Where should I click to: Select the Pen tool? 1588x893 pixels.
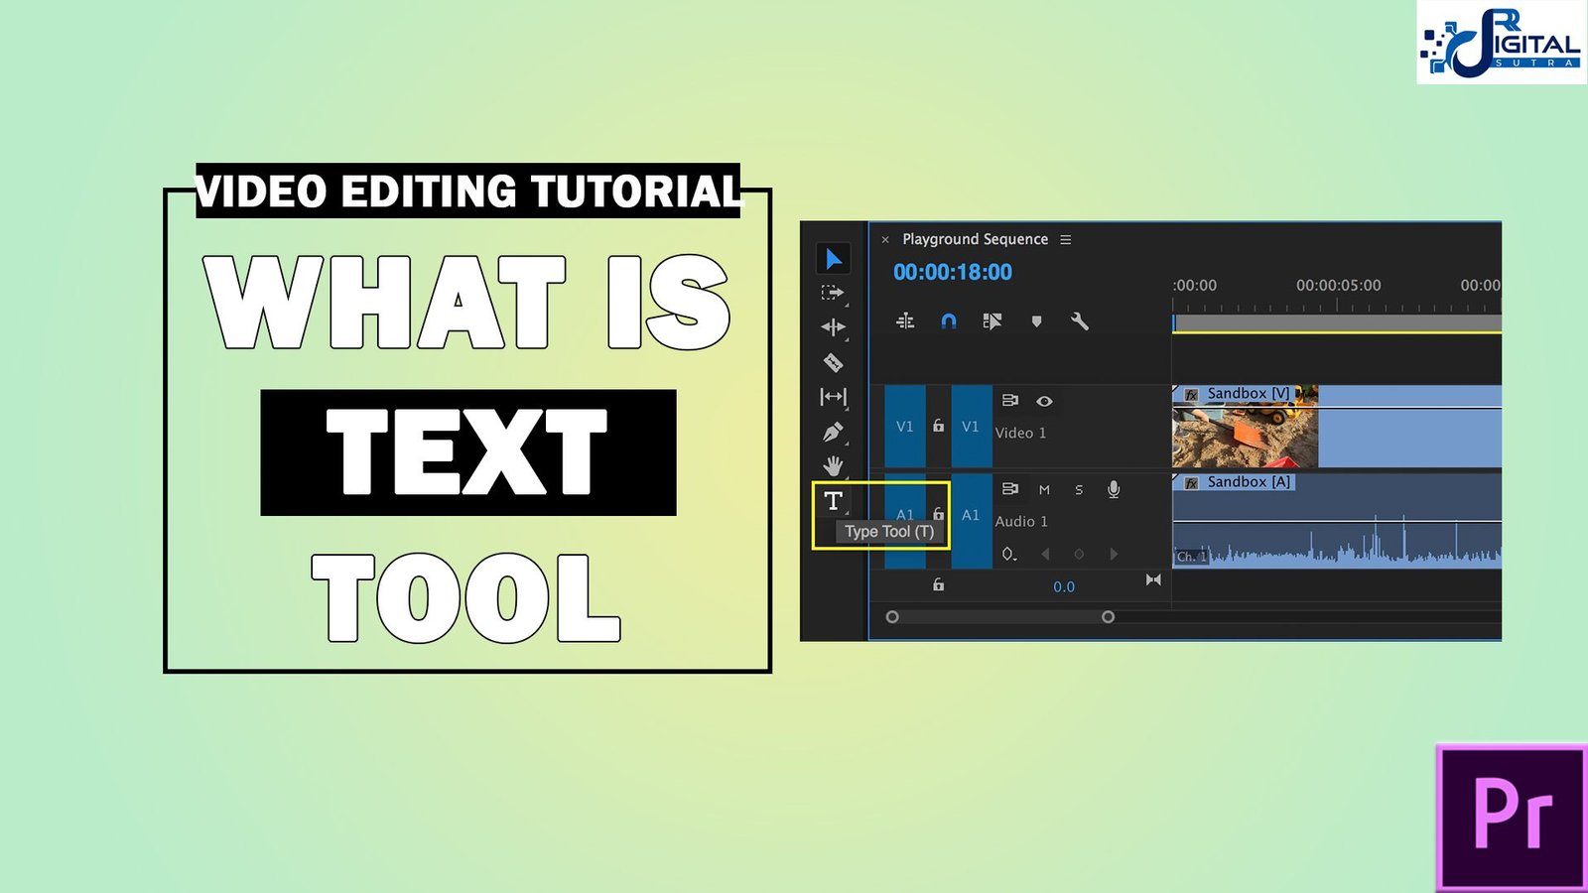coord(833,429)
